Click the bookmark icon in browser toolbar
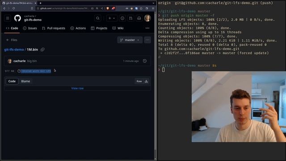This screenshot has height=161, width=286. (x=32, y=8)
